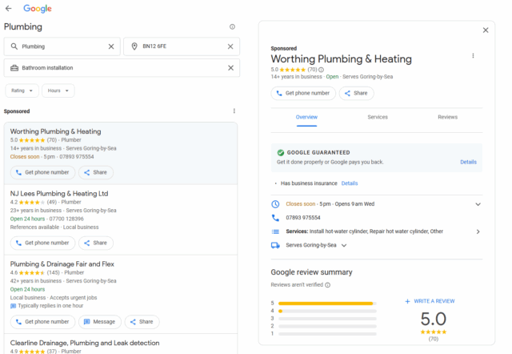This screenshot has height=354, width=512.
Task: Expand opening hours chevron in details panel
Action: [x=478, y=204]
